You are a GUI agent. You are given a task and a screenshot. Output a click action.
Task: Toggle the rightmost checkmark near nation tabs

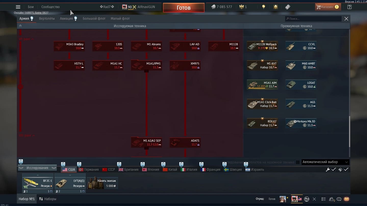point(346,170)
